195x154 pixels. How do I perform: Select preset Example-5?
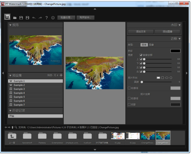[36, 97]
